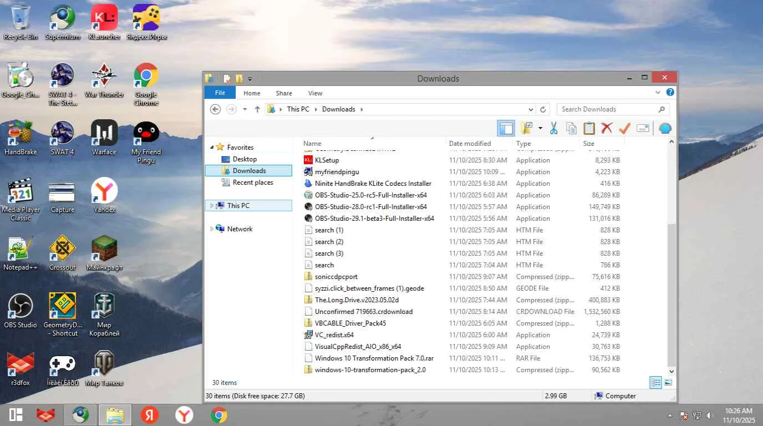Go up one folder level
This screenshot has width=763, height=426.
coord(257,109)
